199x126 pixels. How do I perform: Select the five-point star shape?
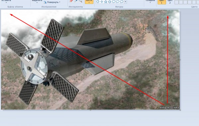pos(106,2)
